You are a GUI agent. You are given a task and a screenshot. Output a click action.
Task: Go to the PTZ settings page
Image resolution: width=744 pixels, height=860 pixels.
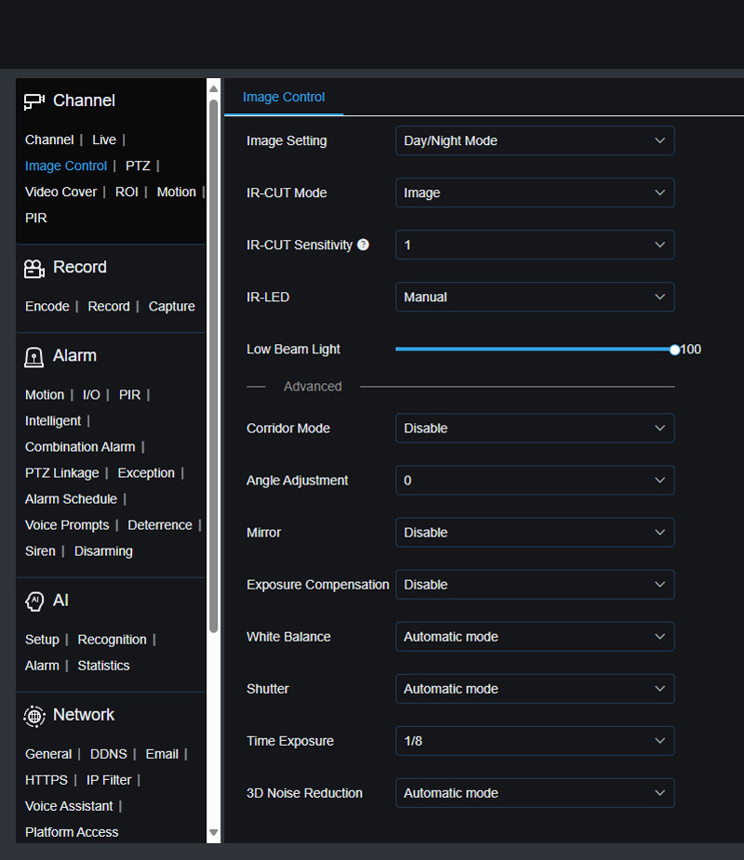coord(138,165)
